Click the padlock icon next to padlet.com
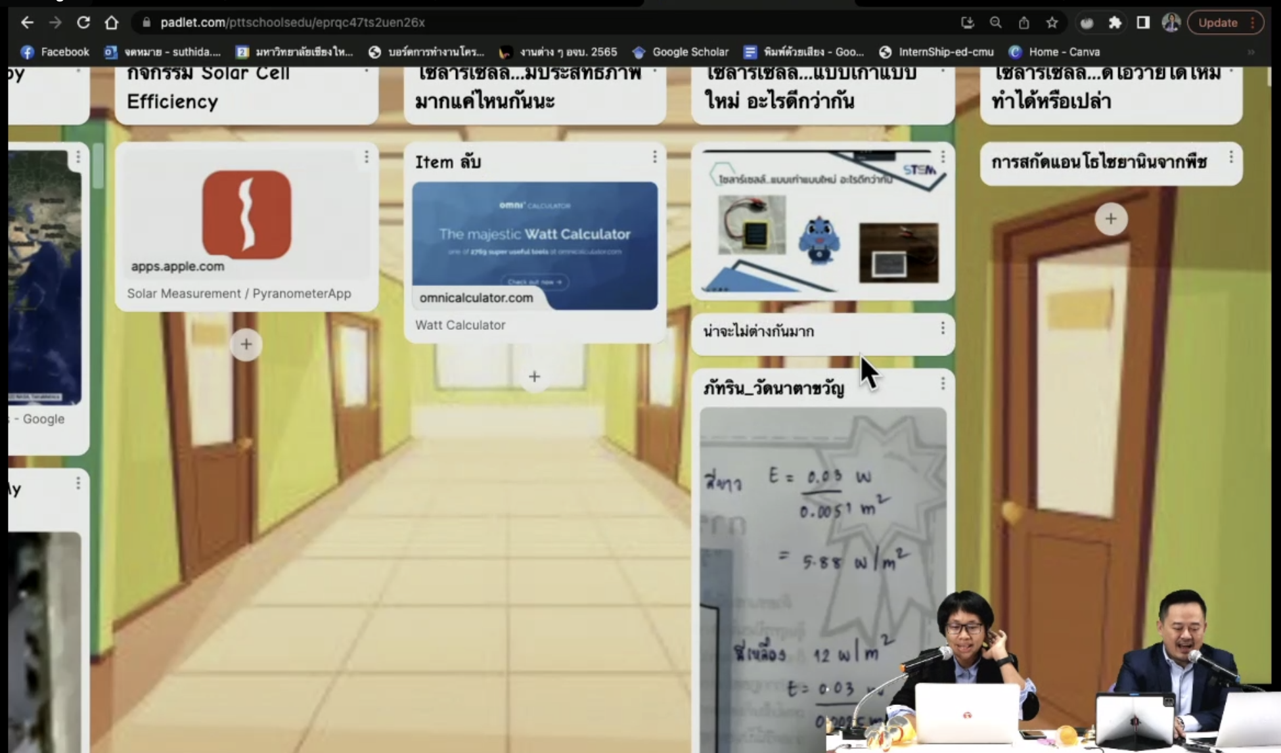The width and height of the screenshot is (1281, 753). [x=146, y=22]
